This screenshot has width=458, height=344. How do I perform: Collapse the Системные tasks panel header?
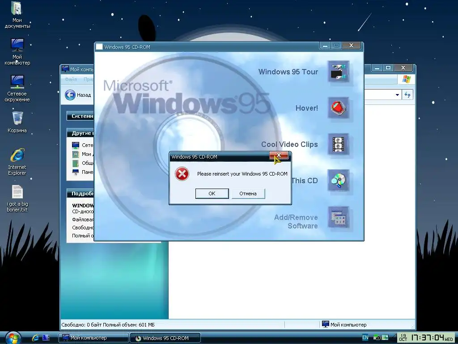(81, 116)
